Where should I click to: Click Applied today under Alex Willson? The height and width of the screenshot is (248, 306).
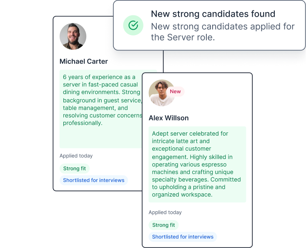pos(165,213)
